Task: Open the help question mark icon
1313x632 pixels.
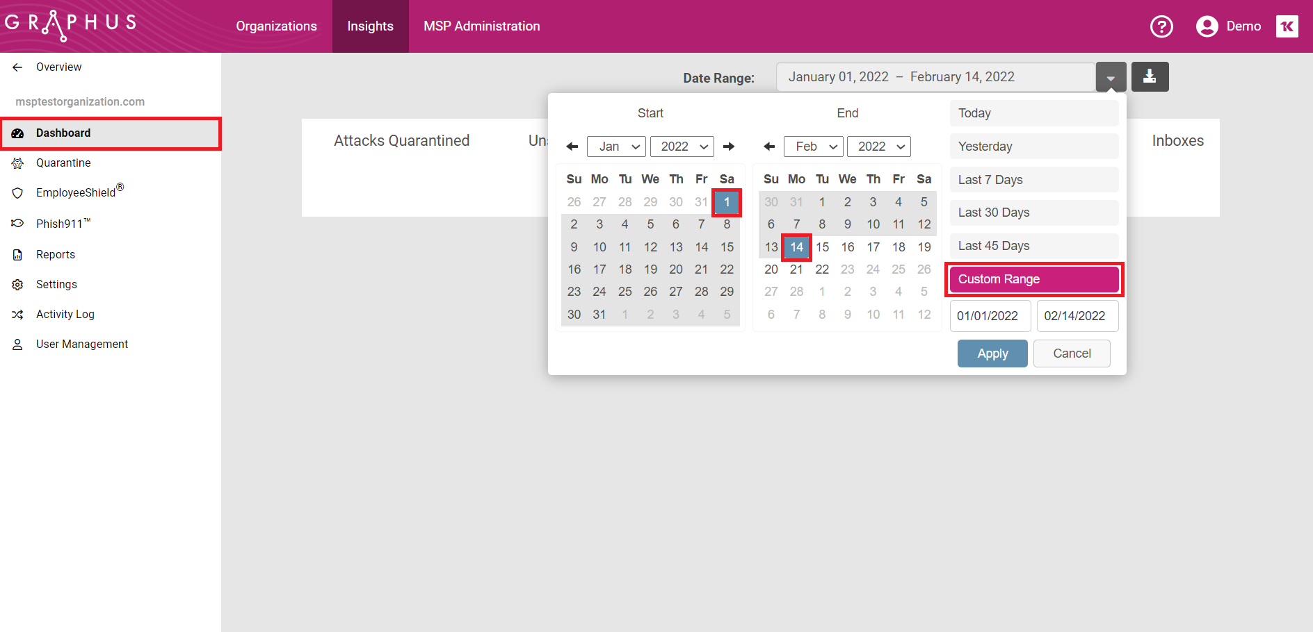Action: [x=1161, y=26]
